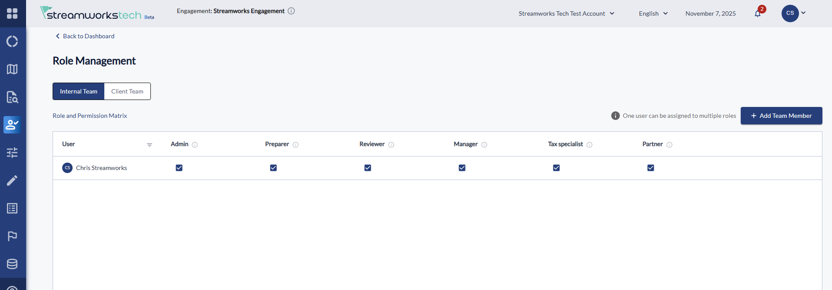Click the sliders settings sidebar icon
This screenshot has height=290, width=832.
pos(12,153)
